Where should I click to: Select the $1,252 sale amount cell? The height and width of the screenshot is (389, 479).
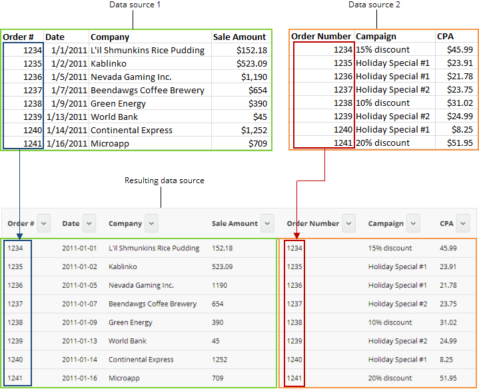click(253, 130)
